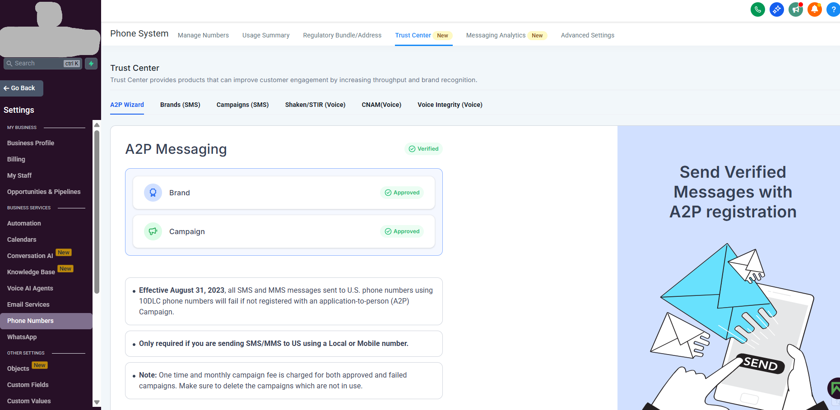Click the sidebar scrollbar down arrow

coord(97,402)
